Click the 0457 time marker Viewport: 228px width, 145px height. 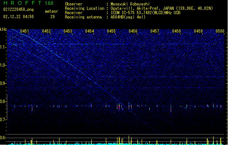coord(155,31)
